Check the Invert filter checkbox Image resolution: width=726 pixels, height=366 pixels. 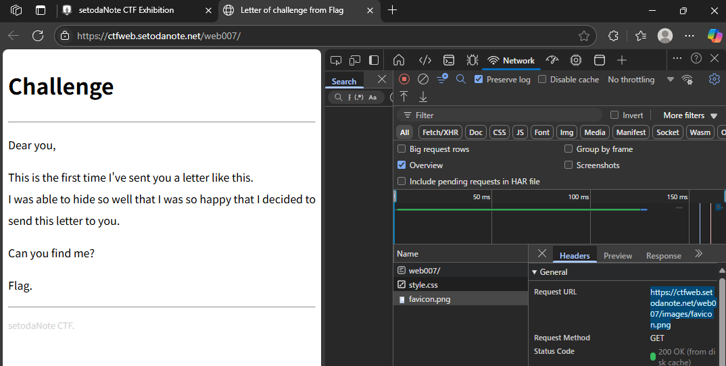(x=614, y=115)
